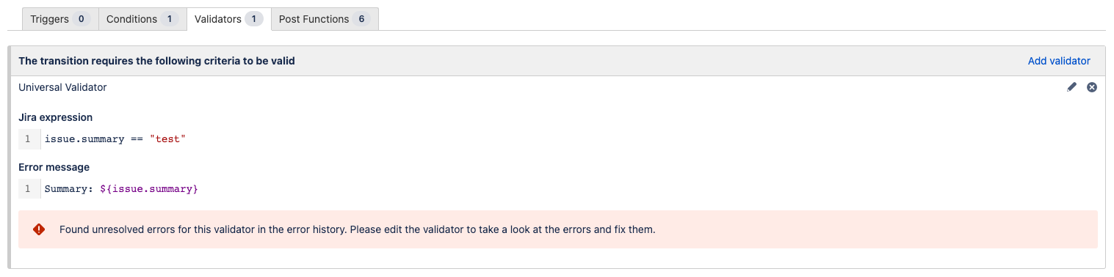Edit the Universal Validator with pencil icon
This screenshot has height=277, width=1114.
(1071, 87)
